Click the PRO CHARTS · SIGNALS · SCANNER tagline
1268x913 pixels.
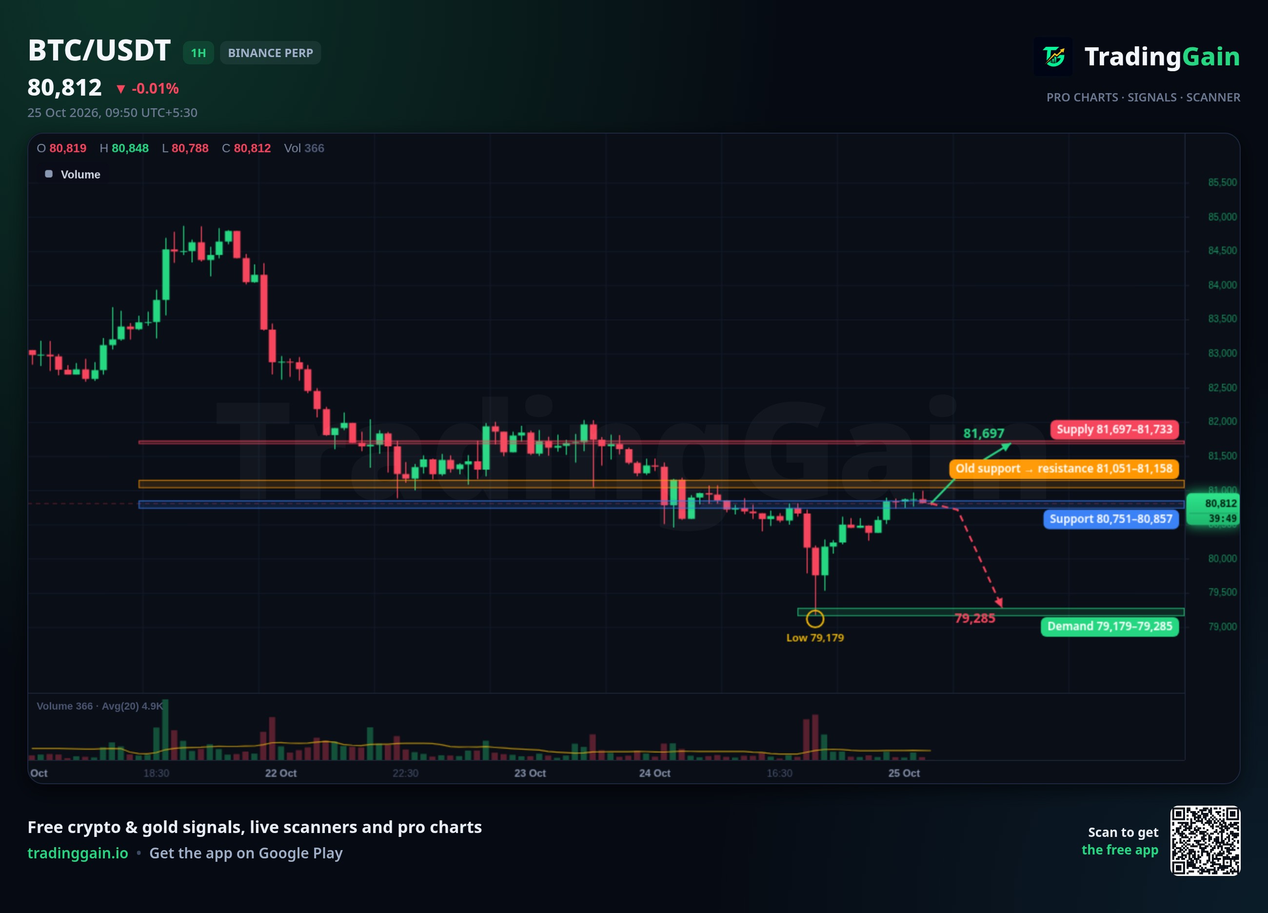click(1143, 97)
